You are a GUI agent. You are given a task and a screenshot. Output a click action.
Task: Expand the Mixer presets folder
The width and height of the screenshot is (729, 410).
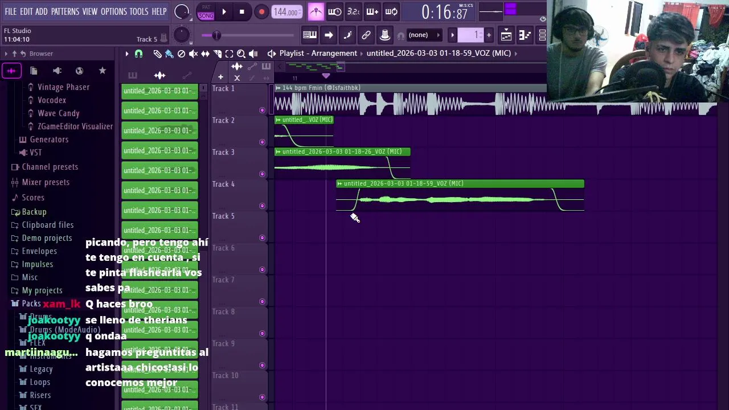pyautogui.click(x=46, y=182)
